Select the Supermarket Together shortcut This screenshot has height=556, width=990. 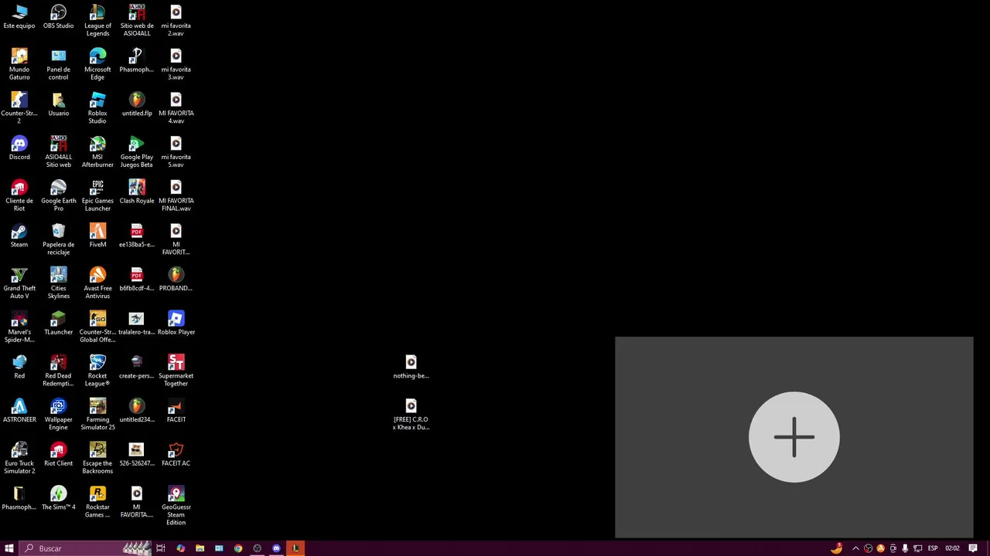coord(176,371)
